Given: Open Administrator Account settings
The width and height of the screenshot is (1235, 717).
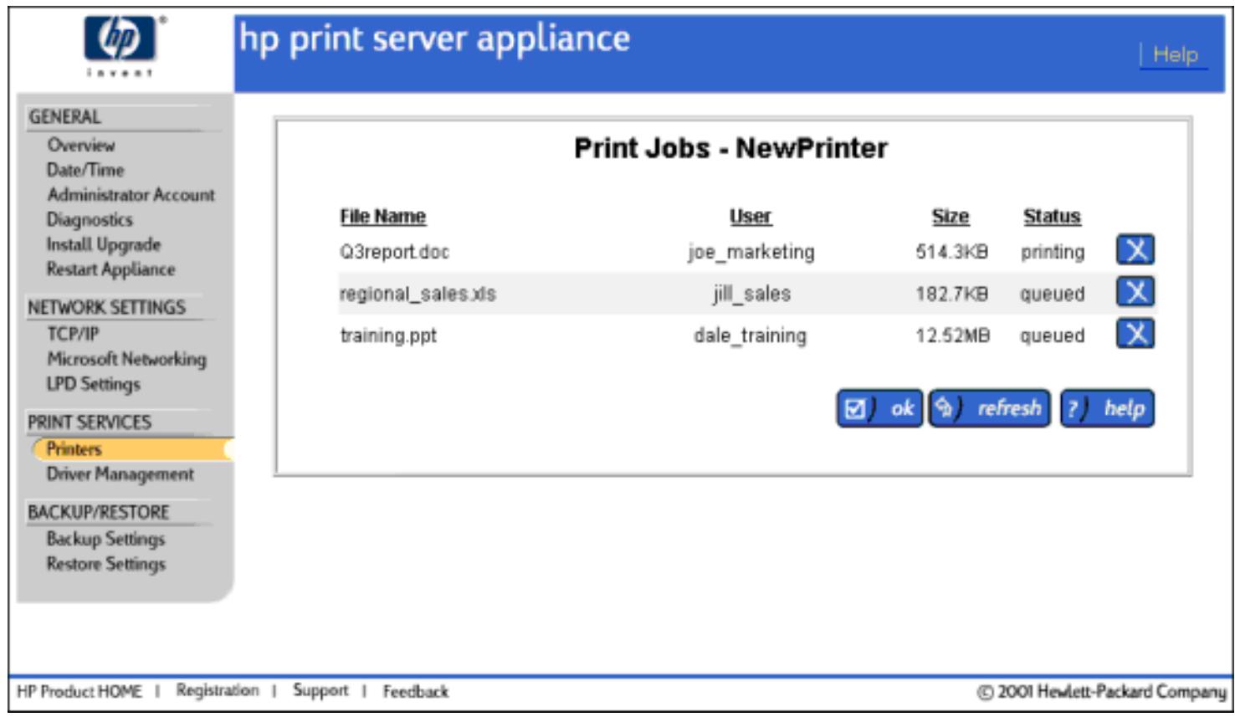Looking at the screenshot, I should 131,195.
